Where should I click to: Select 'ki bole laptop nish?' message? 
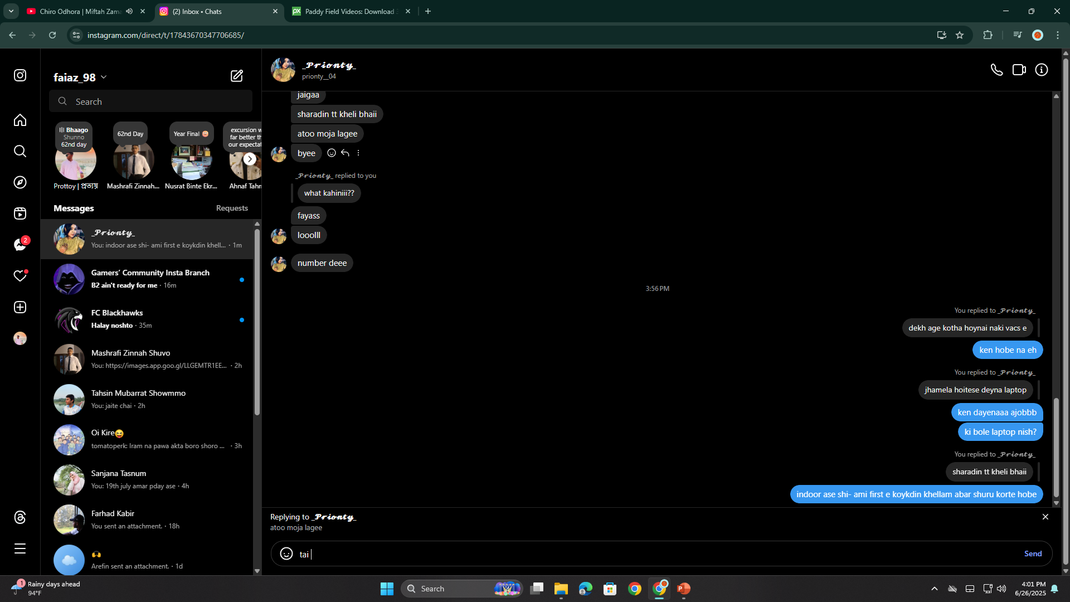[1000, 432]
